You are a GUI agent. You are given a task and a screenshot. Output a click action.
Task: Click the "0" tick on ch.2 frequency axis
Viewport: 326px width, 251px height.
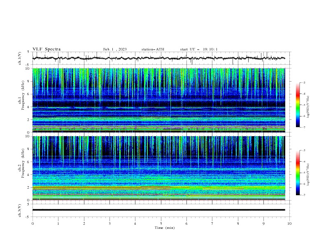(x=29, y=200)
